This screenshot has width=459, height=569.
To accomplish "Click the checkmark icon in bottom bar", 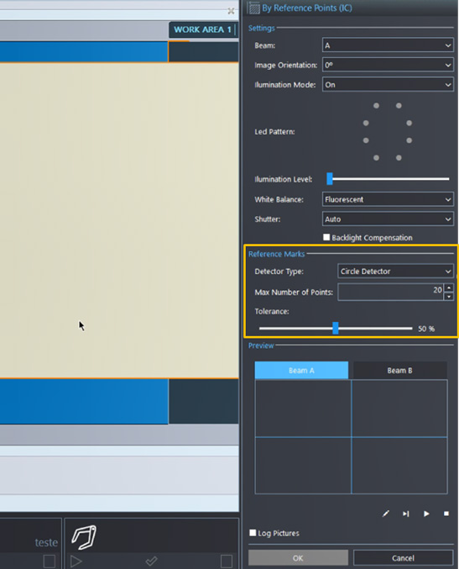I will 151,561.
